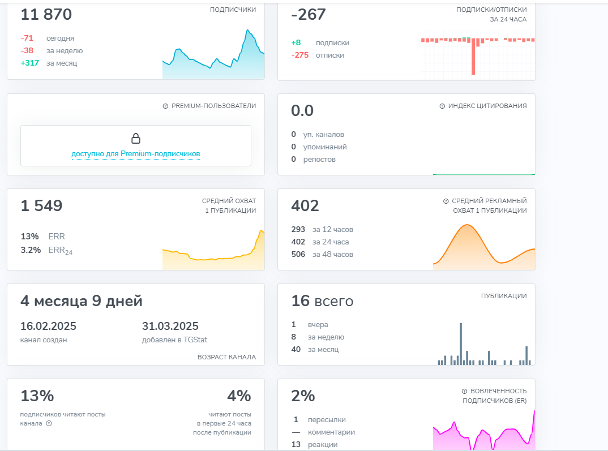Click the '+317 за месяц' row
The width and height of the screenshot is (608, 451).
[x=49, y=63]
